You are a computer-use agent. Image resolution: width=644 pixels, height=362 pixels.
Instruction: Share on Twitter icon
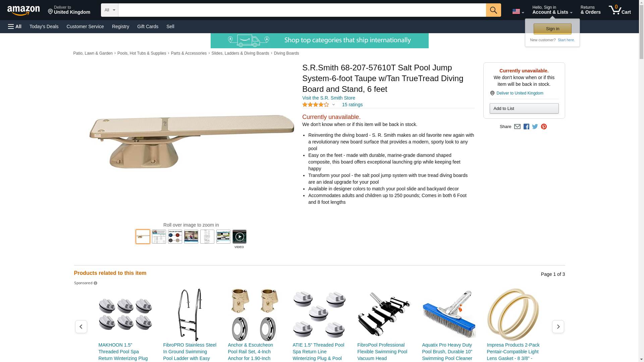(x=535, y=127)
